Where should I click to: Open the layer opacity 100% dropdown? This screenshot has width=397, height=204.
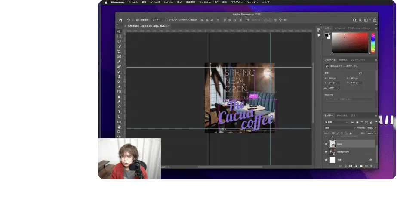(375, 128)
